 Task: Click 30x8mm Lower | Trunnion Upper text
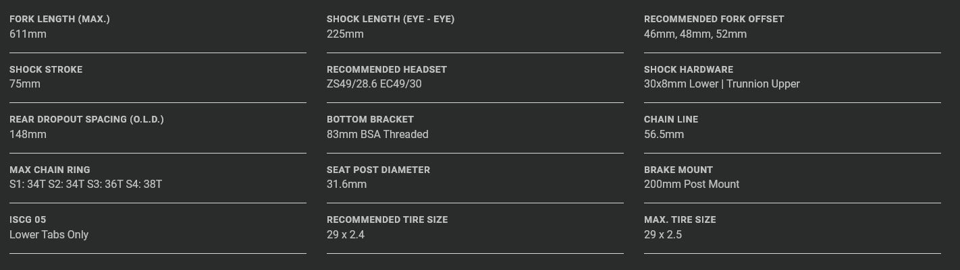(x=721, y=84)
